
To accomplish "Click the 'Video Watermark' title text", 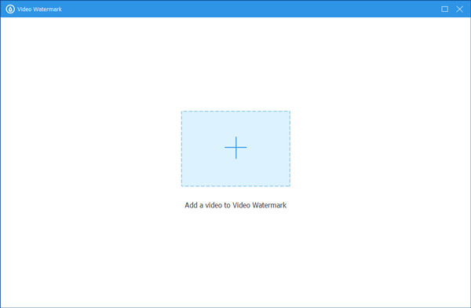I will pyautogui.click(x=39, y=9).
